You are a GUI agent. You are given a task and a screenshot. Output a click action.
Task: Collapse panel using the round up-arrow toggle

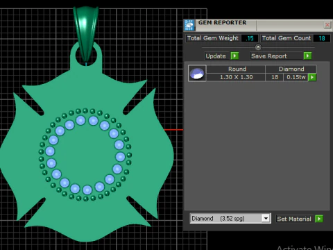coord(258,47)
